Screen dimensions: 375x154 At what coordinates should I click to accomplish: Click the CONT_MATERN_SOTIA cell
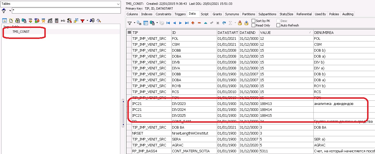tap(194, 151)
